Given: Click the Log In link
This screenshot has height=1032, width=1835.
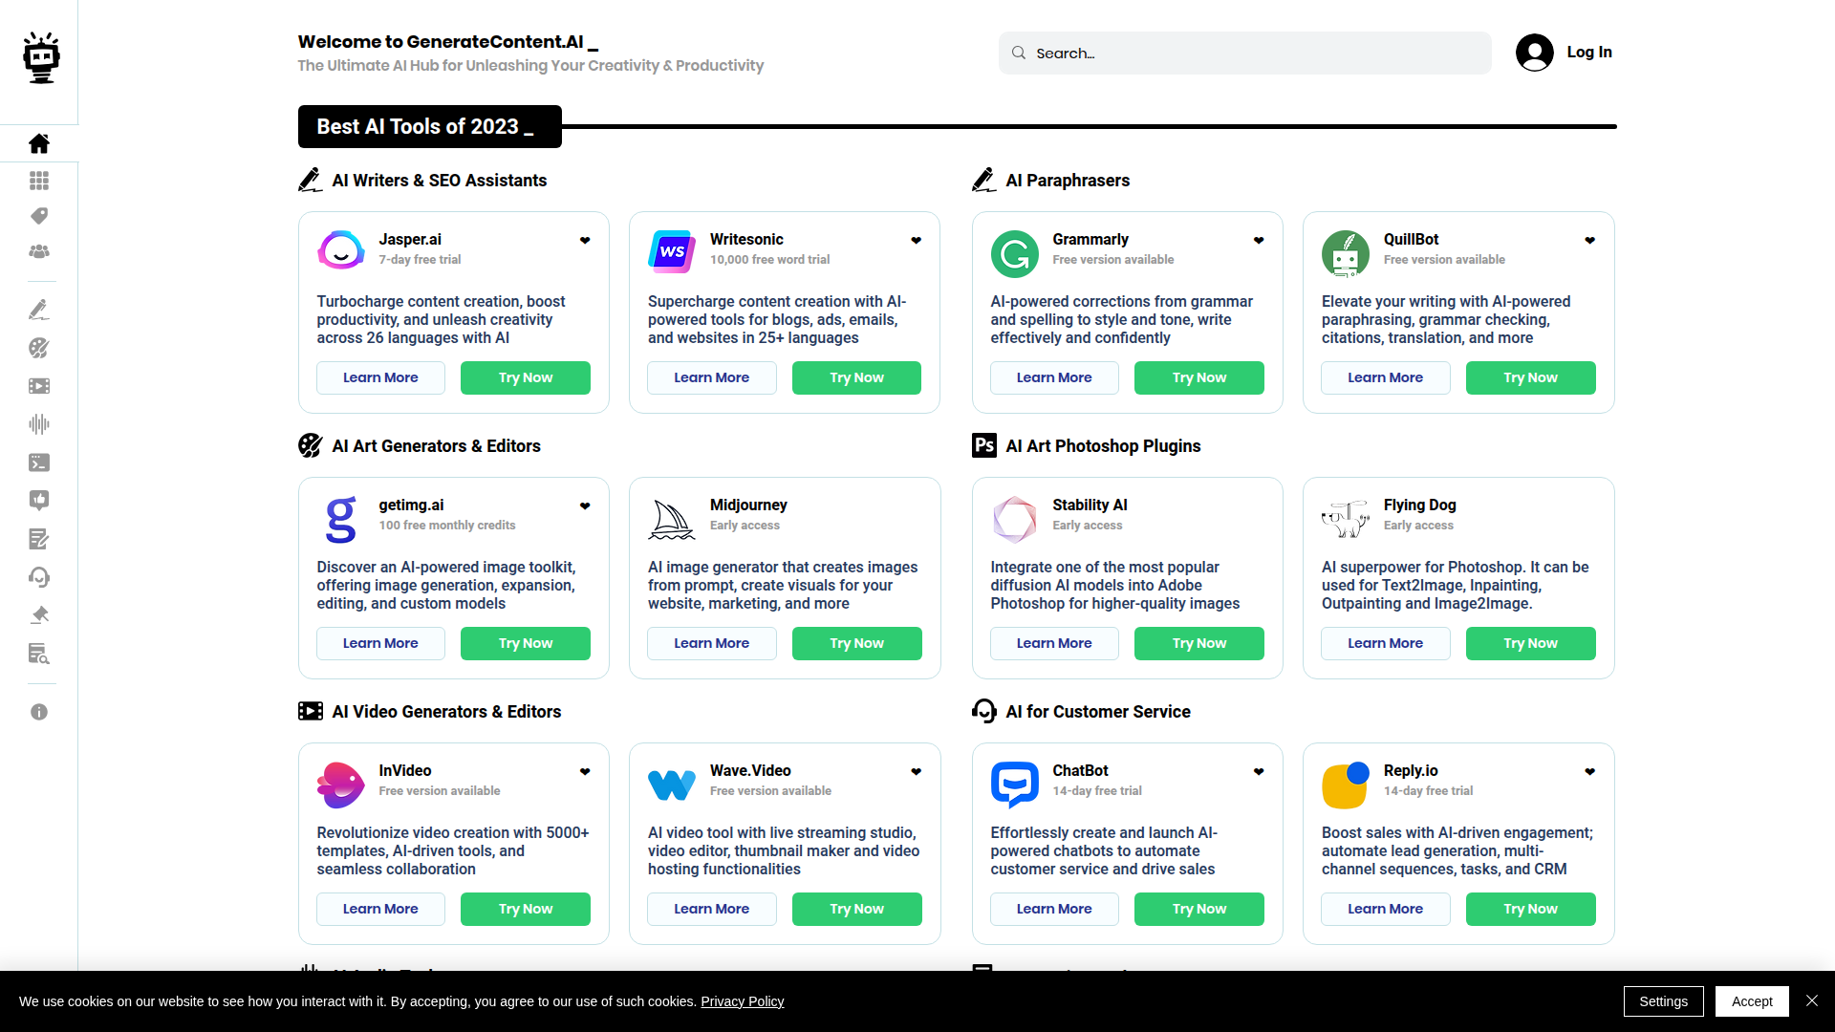Looking at the screenshot, I should 1589,53.
